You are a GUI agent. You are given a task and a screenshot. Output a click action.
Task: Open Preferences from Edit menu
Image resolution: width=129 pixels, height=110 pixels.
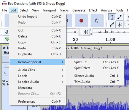coord(37,101)
